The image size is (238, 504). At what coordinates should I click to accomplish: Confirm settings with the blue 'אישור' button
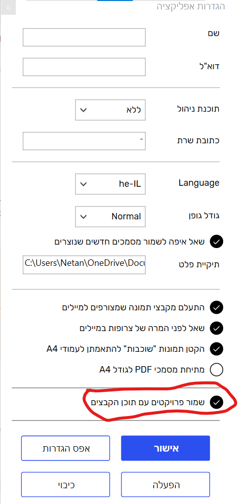pos(165,448)
